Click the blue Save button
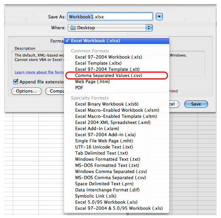 tap(196, 104)
